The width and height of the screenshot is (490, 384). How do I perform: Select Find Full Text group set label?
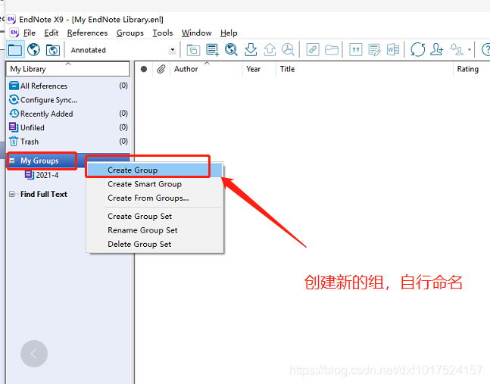click(44, 194)
